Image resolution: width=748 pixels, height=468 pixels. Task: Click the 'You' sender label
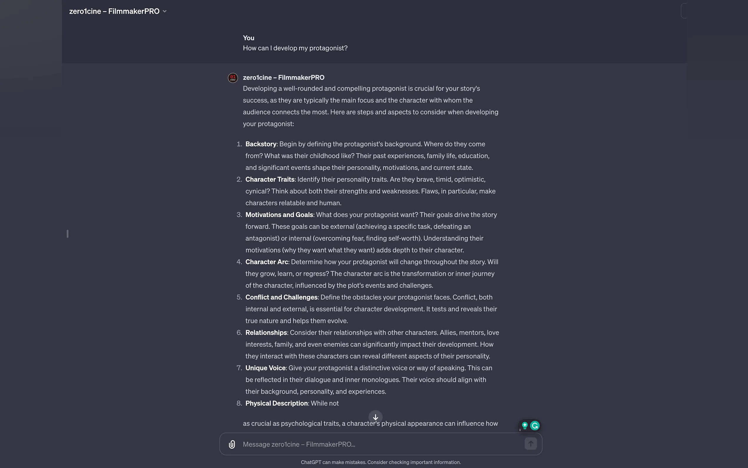click(249, 38)
